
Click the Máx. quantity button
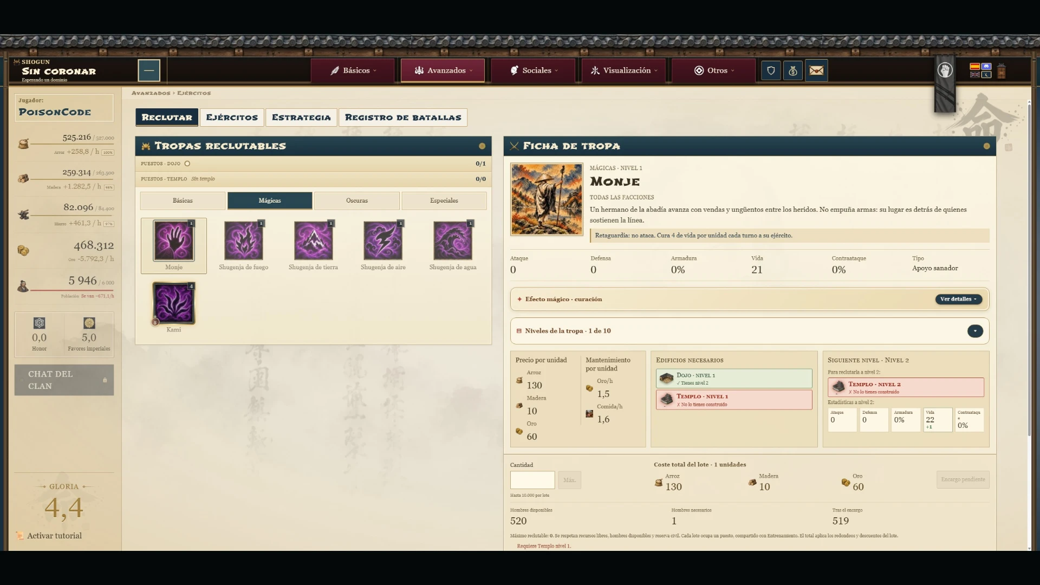click(x=569, y=480)
